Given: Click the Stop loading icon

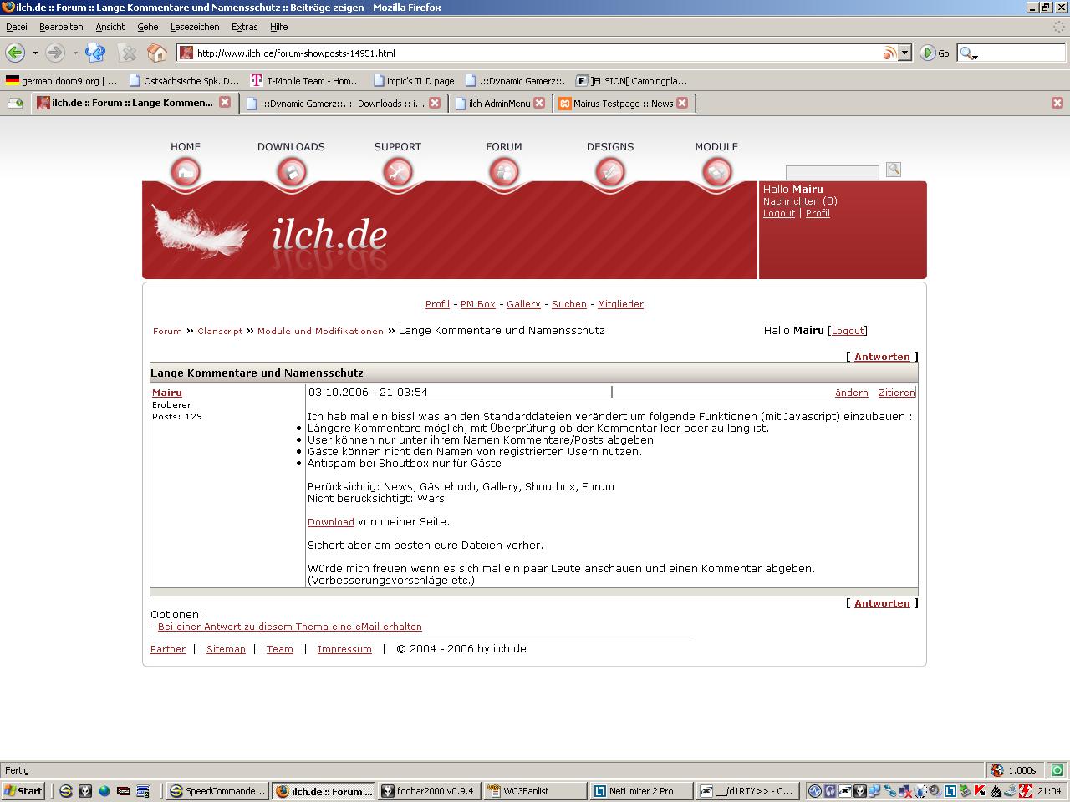Looking at the screenshot, I should [x=128, y=53].
